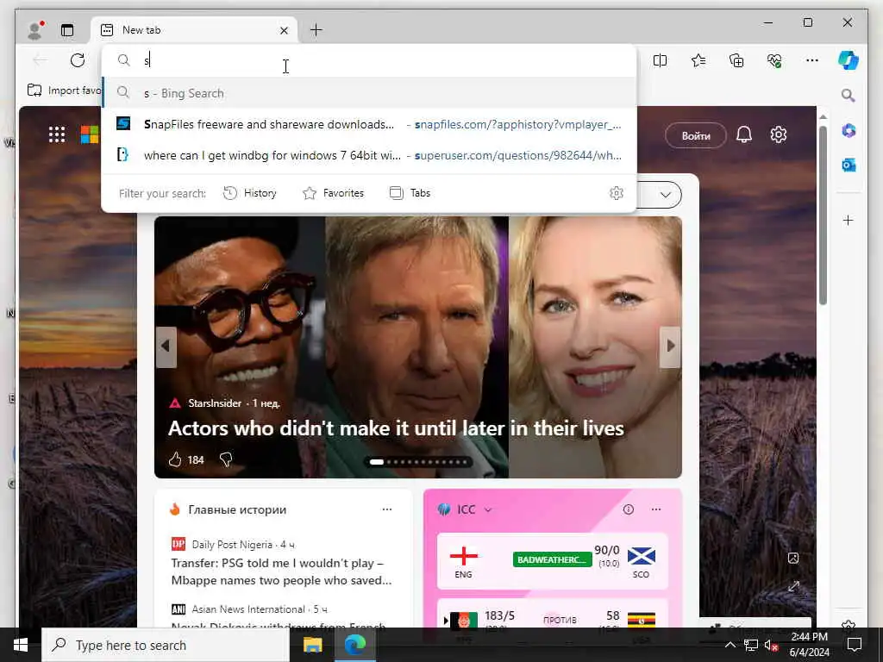
Task: Open ENG vs SCO match card
Action: coord(553,561)
